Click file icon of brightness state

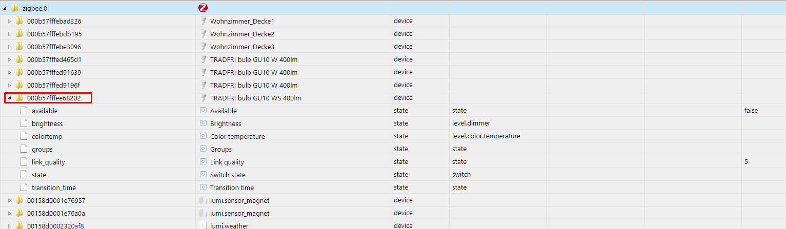point(24,123)
